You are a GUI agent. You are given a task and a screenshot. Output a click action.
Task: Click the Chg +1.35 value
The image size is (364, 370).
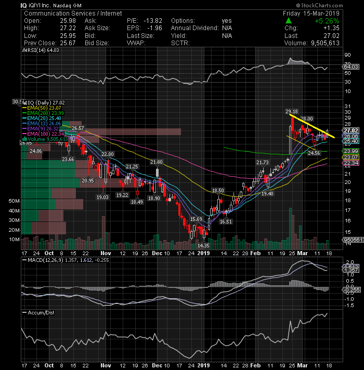pyautogui.click(x=331, y=28)
